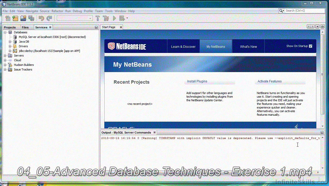Click the green Run Project icon
The width and height of the screenshot is (329, 186).
(x=114, y=18)
